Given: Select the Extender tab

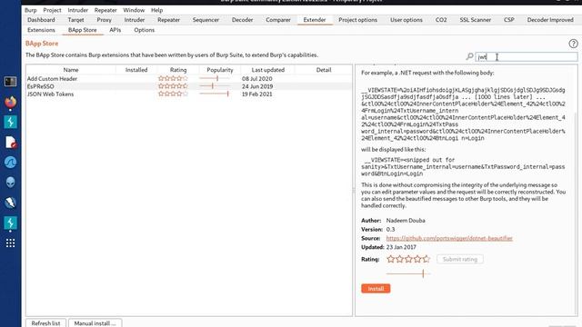Looking at the screenshot, I should coord(315,20).
